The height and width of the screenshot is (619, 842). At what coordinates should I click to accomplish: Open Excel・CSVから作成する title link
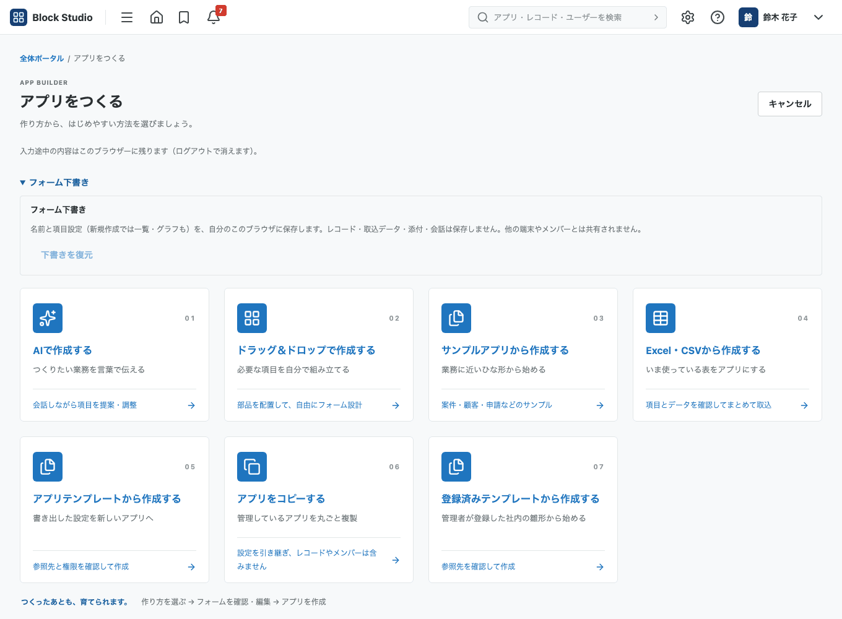[703, 350]
